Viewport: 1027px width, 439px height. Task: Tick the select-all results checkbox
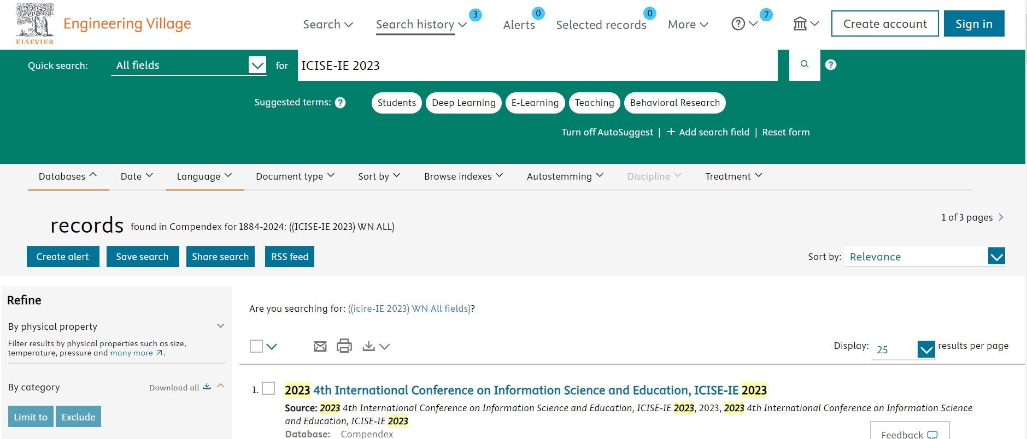(256, 346)
